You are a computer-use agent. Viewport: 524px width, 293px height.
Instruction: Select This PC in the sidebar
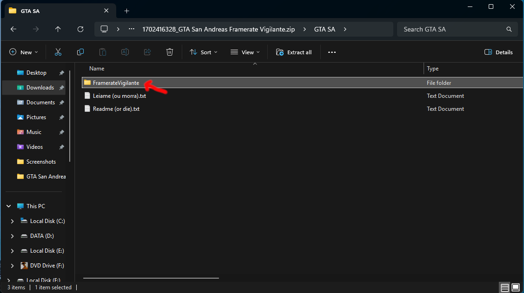tap(36, 206)
